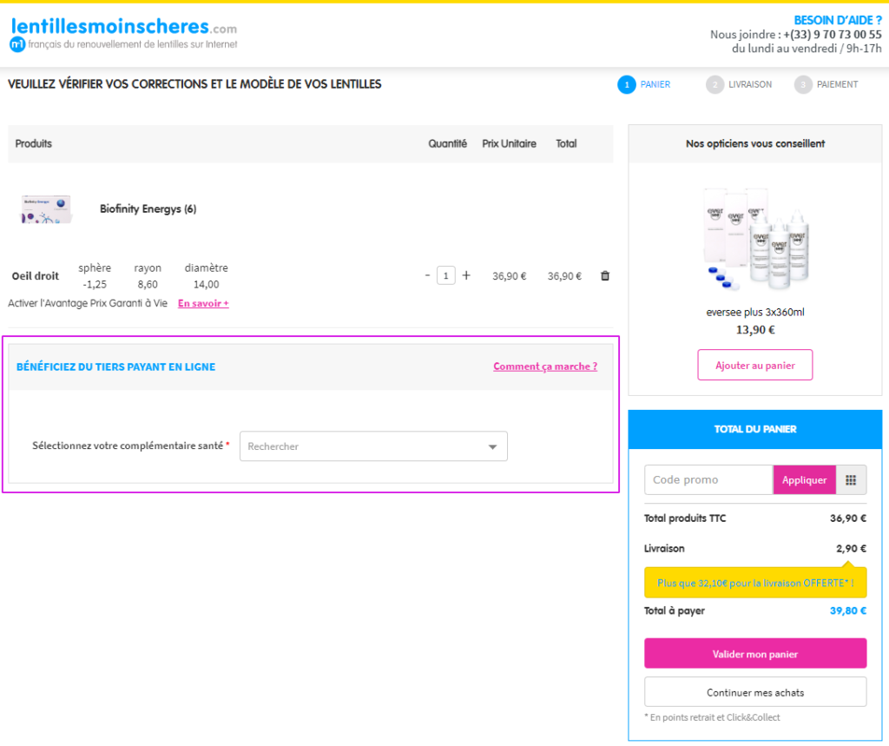Go to the Livraison step

tap(739, 84)
